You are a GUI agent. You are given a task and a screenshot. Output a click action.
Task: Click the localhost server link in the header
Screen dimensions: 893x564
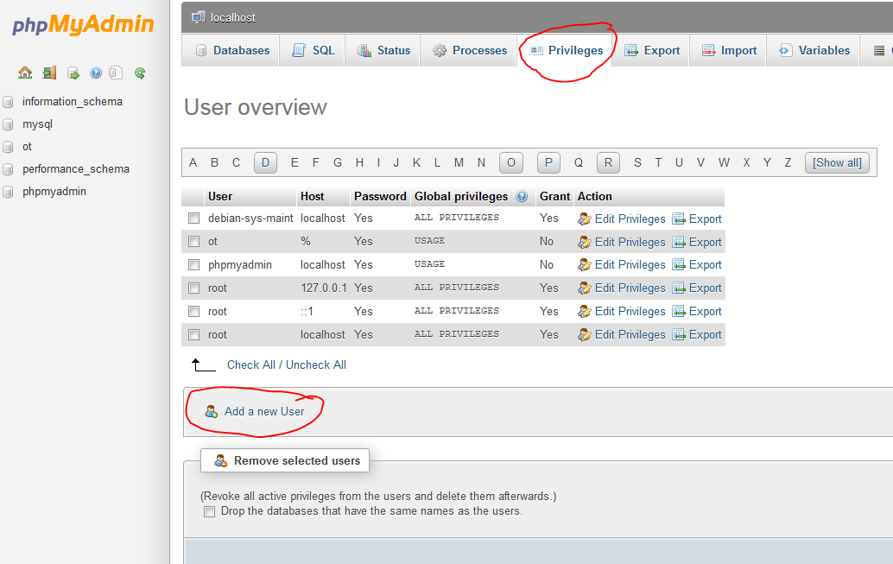tap(233, 17)
